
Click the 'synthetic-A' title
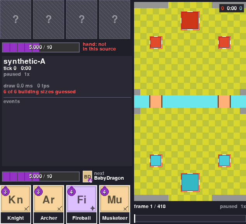pyautogui.click(x=24, y=61)
